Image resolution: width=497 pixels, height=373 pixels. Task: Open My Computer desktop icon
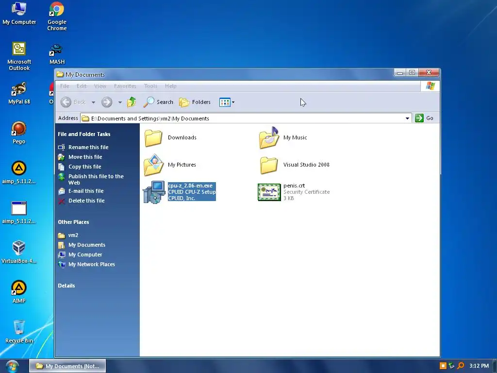tap(19, 13)
